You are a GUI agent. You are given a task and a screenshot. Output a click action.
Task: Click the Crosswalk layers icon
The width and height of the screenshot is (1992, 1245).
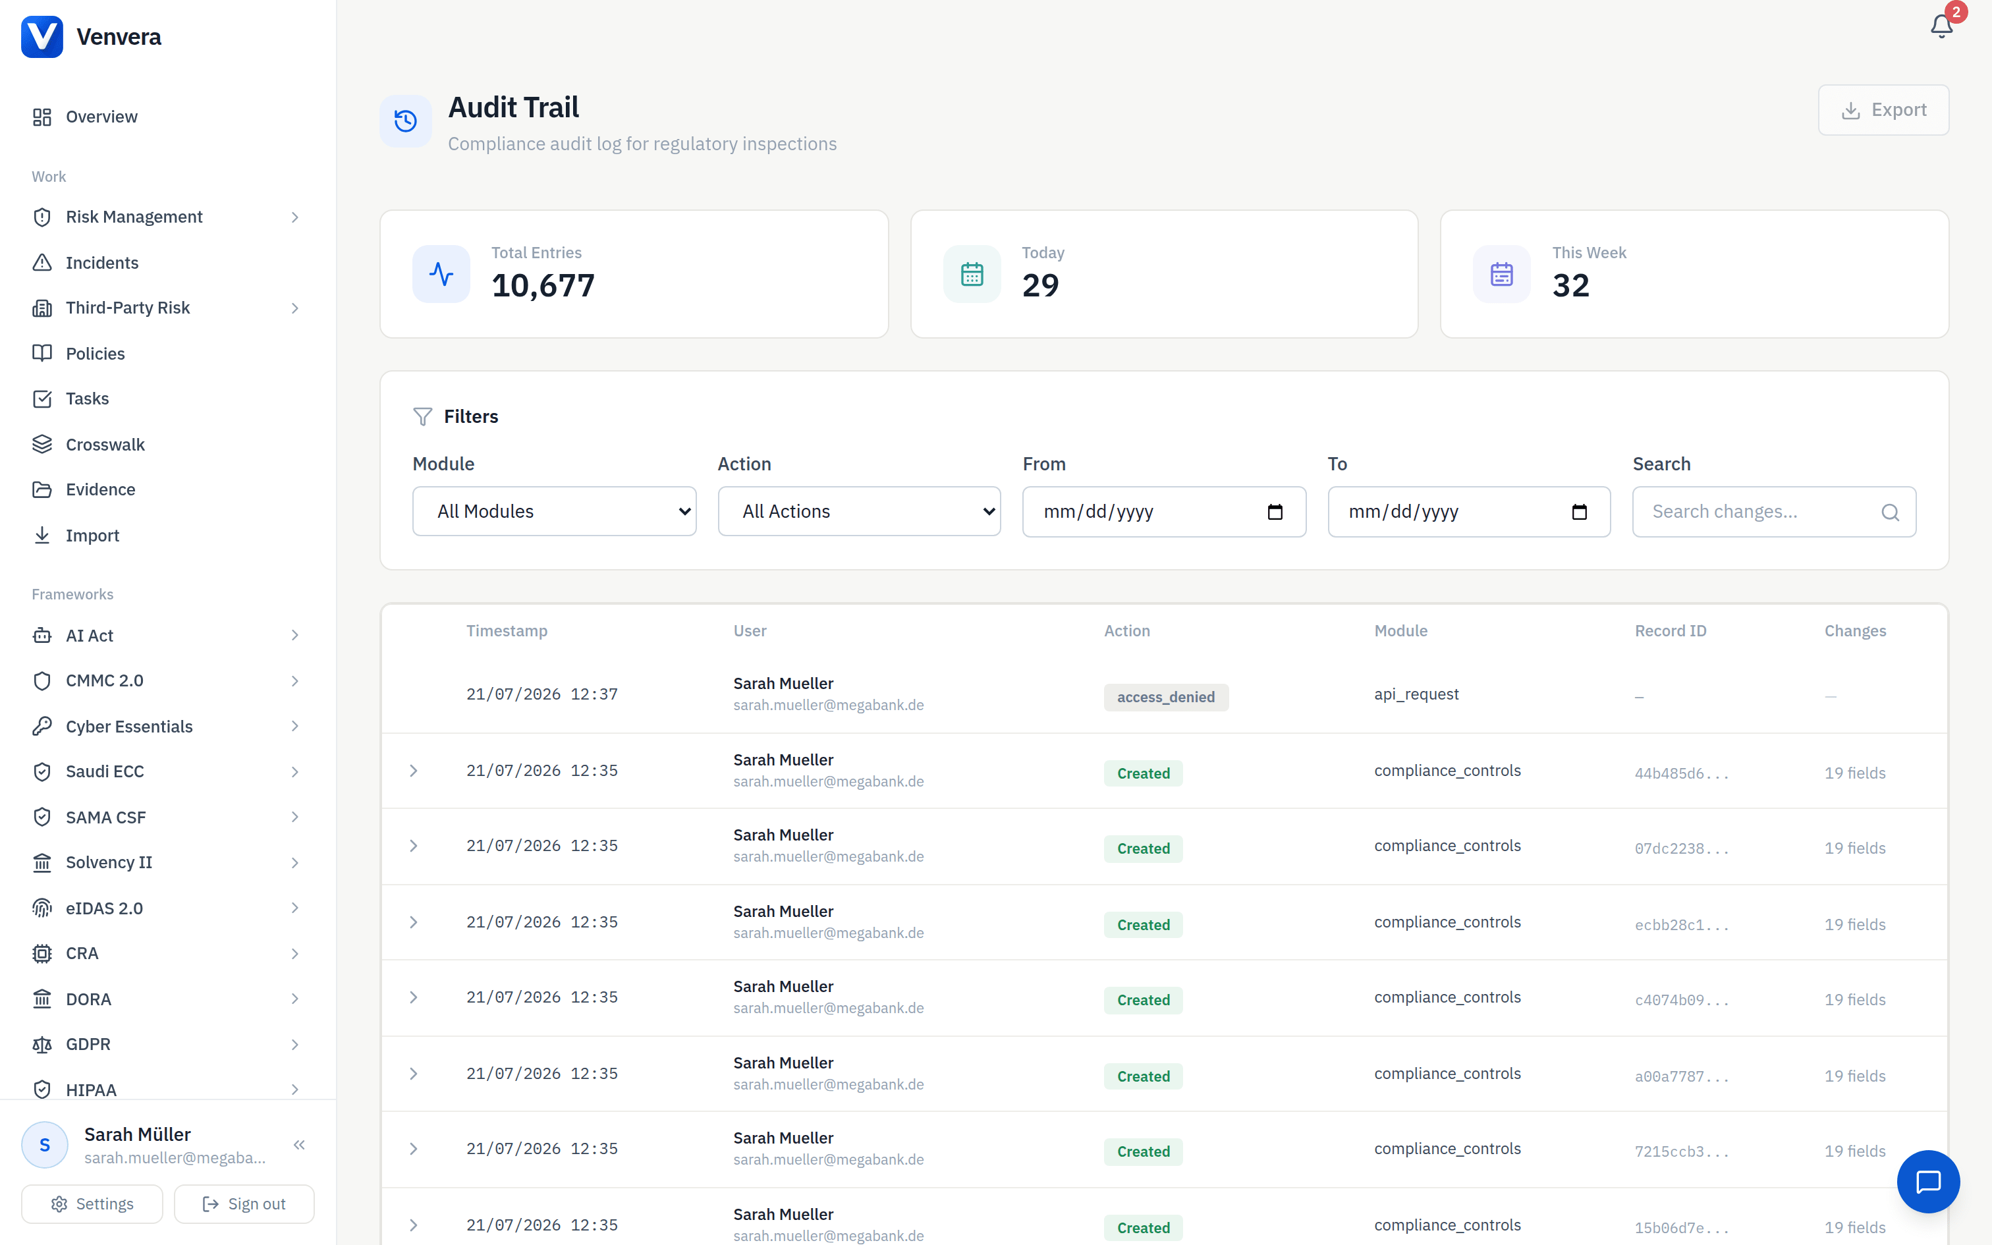42,445
